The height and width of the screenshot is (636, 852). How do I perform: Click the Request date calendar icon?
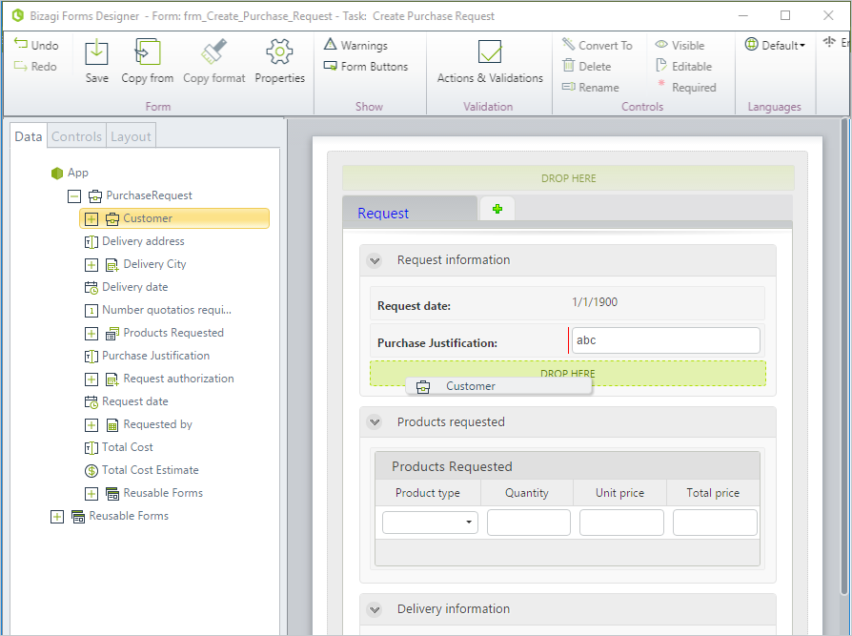pos(91,401)
